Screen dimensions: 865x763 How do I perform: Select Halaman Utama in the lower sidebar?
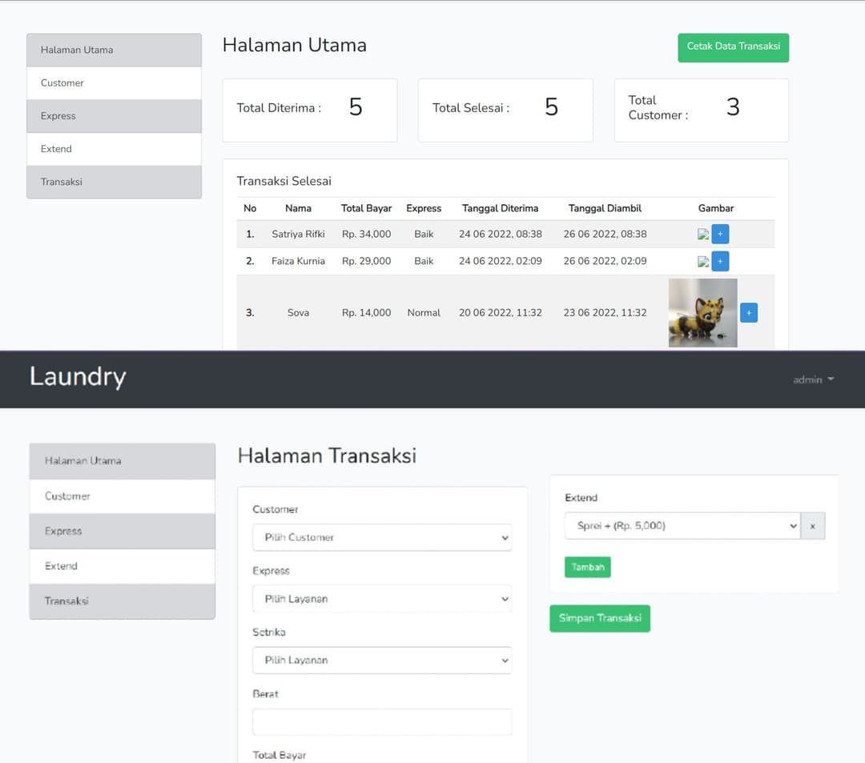(122, 461)
